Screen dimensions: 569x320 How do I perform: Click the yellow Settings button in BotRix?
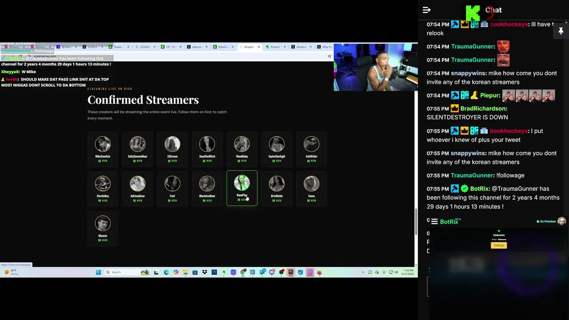point(499,245)
